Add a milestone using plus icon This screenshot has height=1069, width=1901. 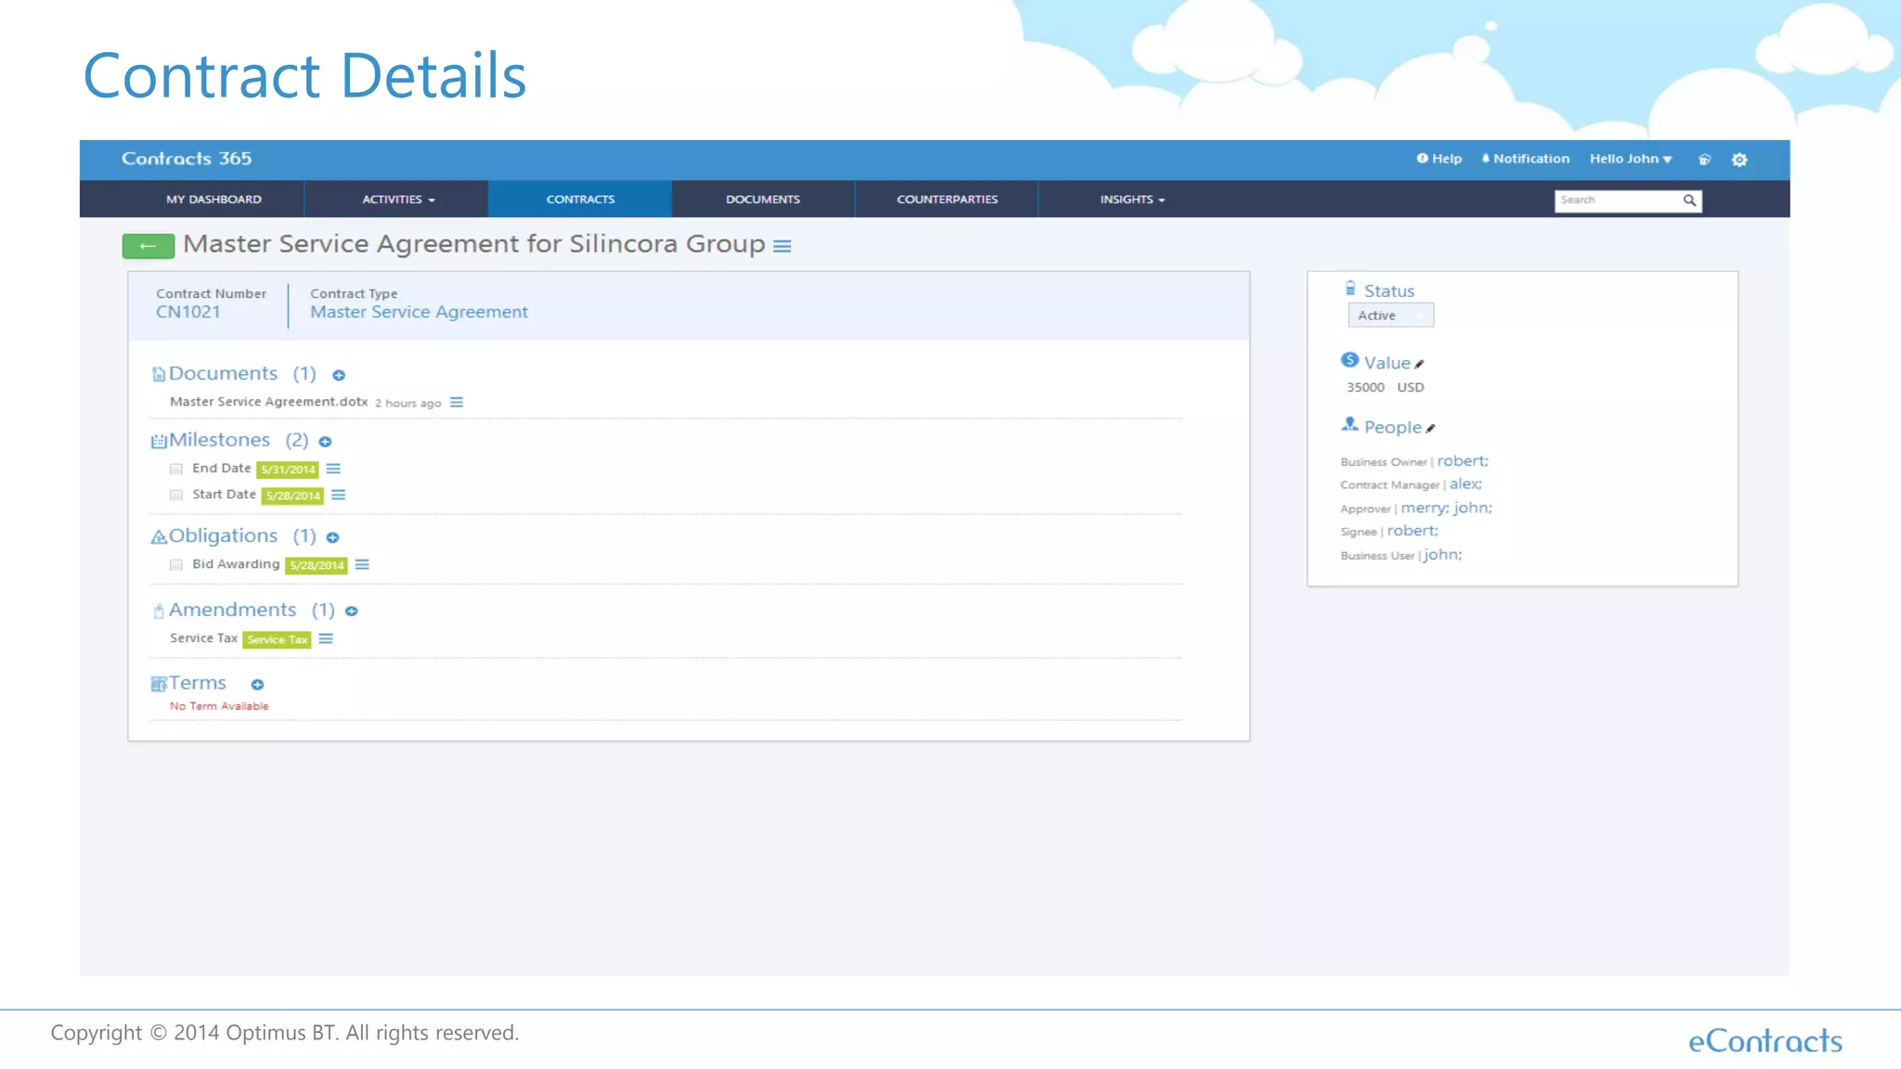pyautogui.click(x=325, y=442)
